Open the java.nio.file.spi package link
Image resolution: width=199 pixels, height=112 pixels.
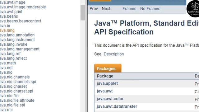[x=12, y=105]
